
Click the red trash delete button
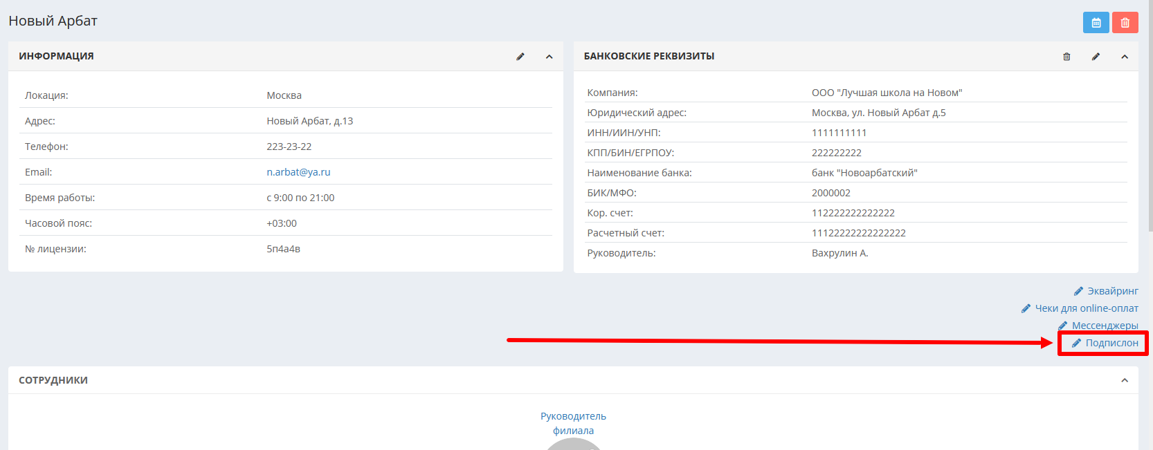pyautogui.click(x=1125, y=23)
